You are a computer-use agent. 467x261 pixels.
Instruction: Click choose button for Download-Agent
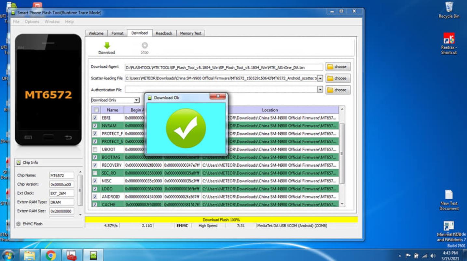pos(338,67)
